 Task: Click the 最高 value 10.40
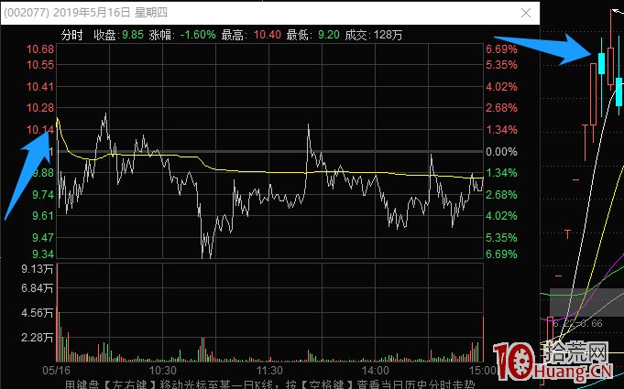[268, 35]
